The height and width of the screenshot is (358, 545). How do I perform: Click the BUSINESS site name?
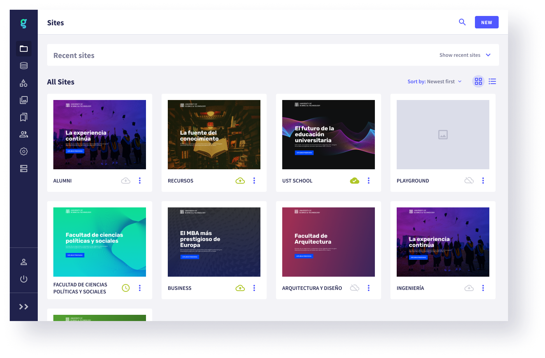(x=179, y=288)
